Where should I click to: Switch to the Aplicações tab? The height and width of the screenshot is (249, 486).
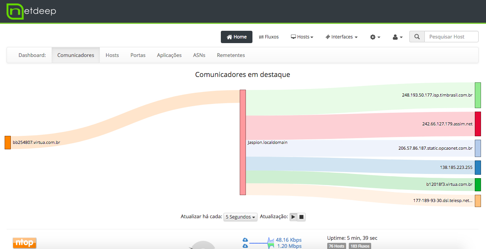coord(169,55)
